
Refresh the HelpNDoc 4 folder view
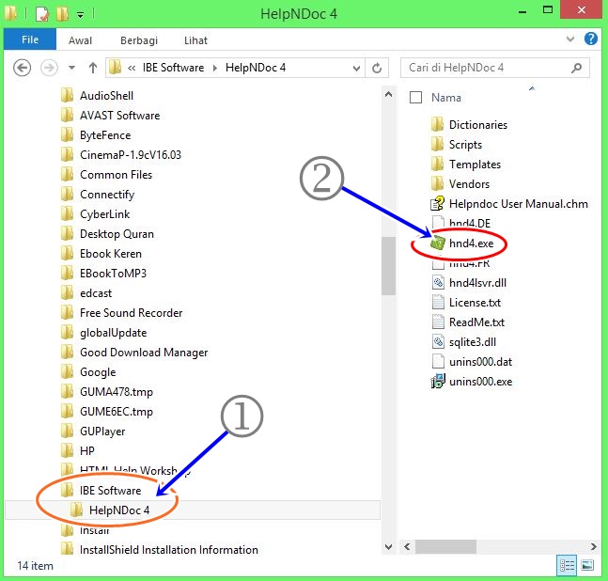pos(377,68)
